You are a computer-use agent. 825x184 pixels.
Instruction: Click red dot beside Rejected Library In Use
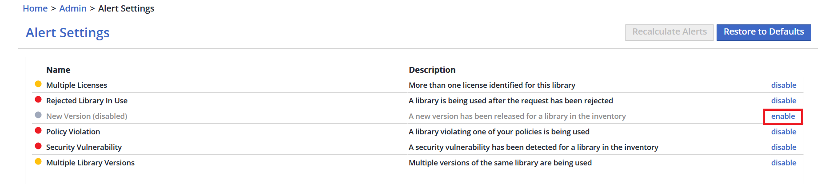point(38,100)
